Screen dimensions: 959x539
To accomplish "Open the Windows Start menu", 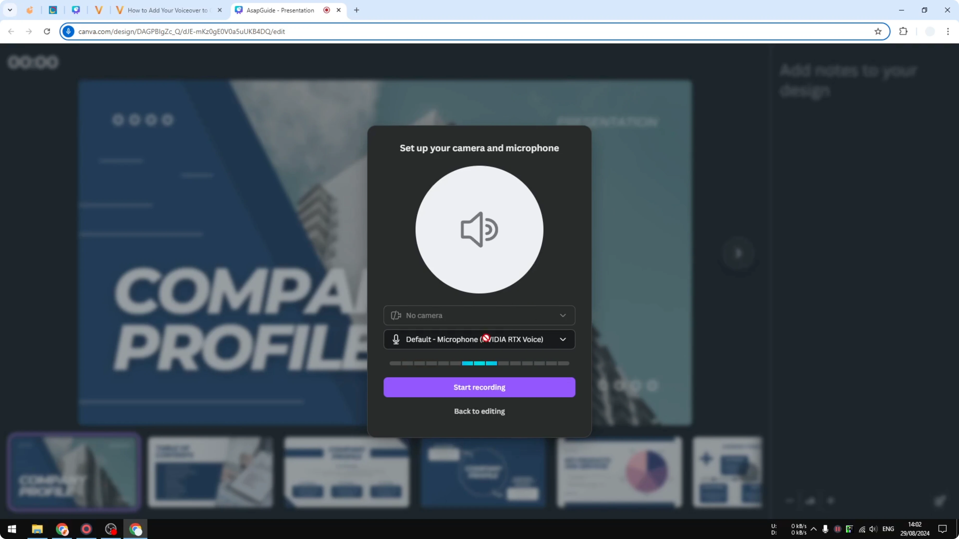I will [x=12, y=529].
